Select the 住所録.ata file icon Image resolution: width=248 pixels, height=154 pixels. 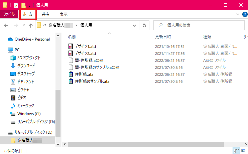pos(71,74)
